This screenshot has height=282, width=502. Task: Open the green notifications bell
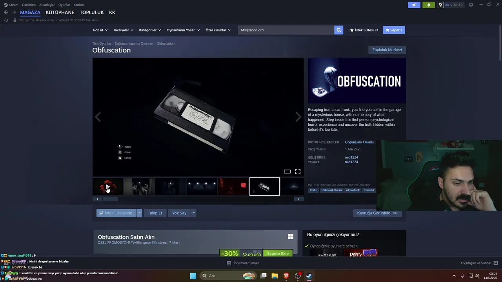[429, 5]
